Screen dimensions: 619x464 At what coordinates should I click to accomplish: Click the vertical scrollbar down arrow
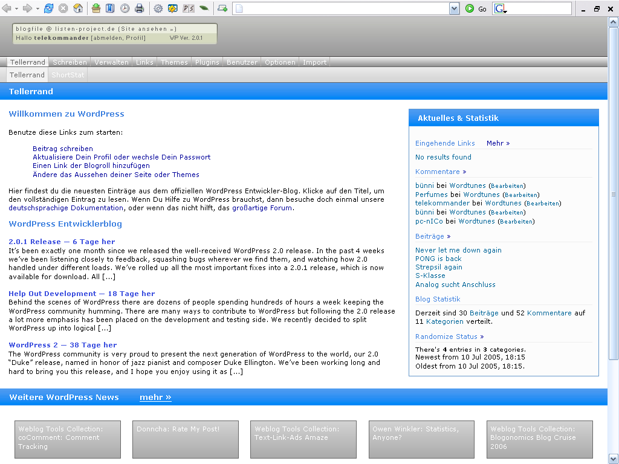(613, 459)
